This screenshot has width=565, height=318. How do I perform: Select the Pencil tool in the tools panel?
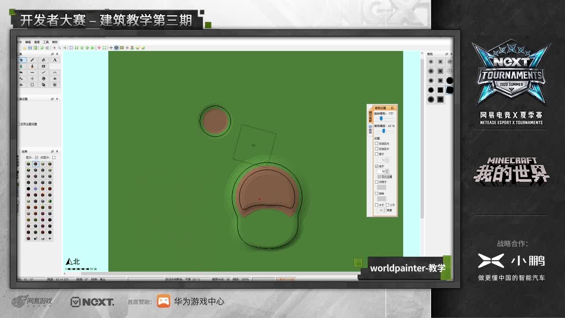[32, 60]
